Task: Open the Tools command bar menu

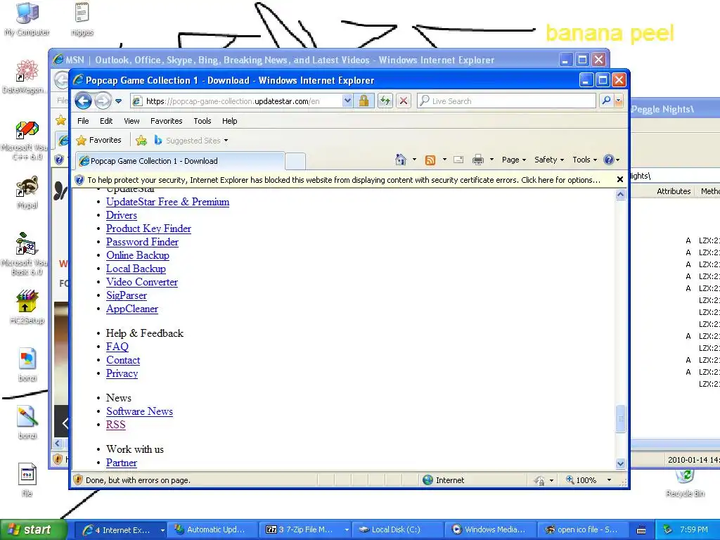Action: pos(584,160)
